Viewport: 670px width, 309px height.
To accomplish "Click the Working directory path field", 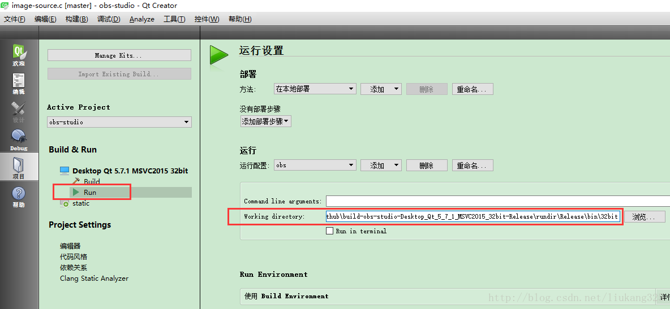I will 473,217.
